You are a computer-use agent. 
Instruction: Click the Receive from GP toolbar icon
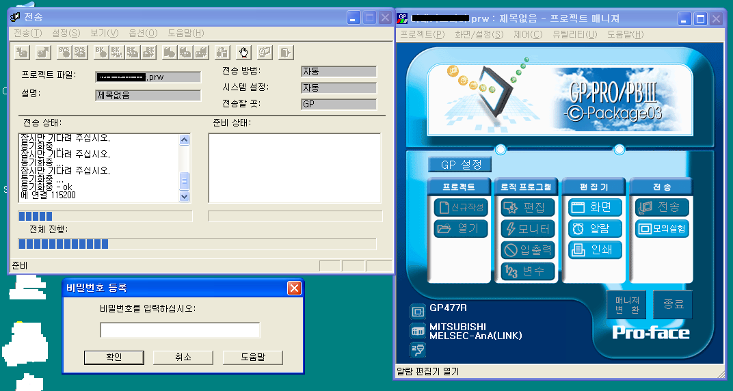click(x=43, y=53)
